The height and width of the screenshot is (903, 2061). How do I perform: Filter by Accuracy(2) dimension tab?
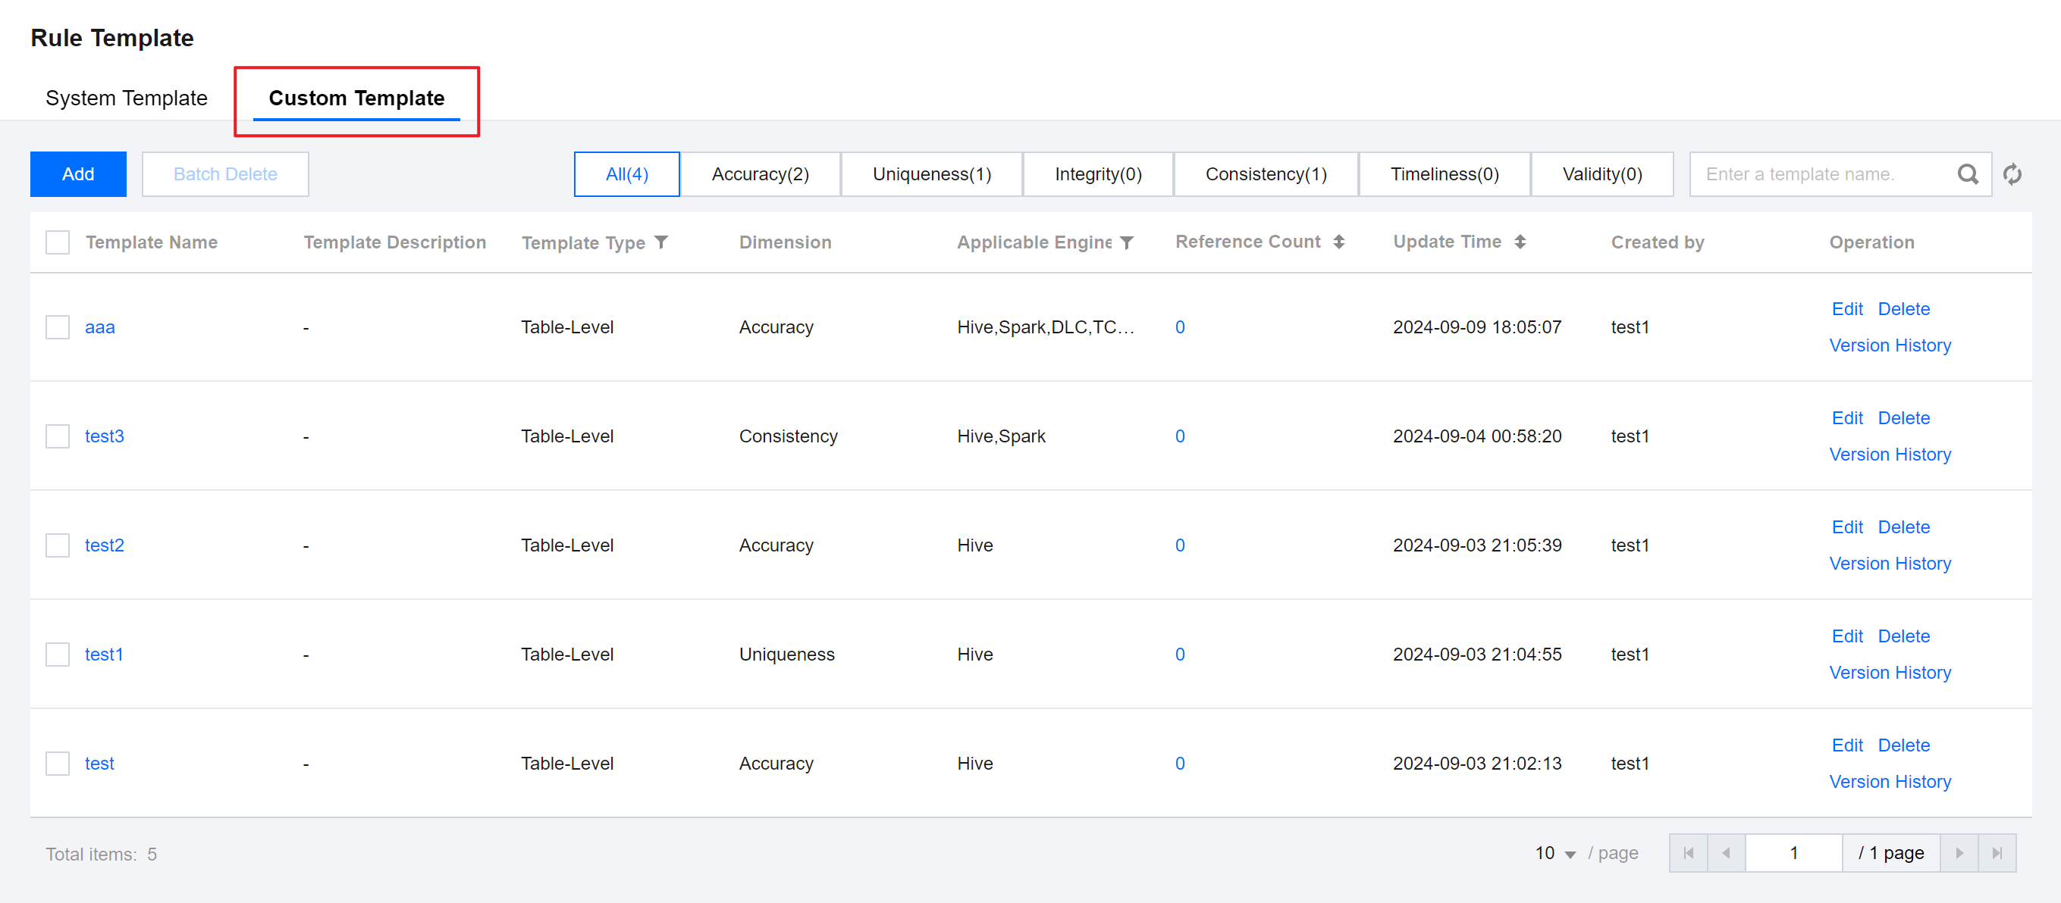click(x=760, y=174)
